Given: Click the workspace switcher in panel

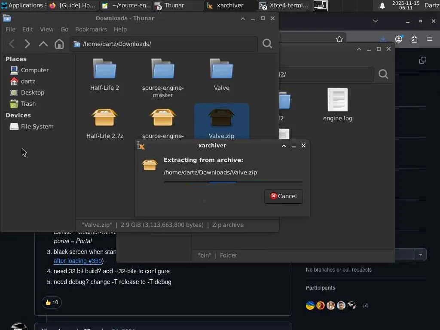Looking at the screenshot, I should click(321, 6).
